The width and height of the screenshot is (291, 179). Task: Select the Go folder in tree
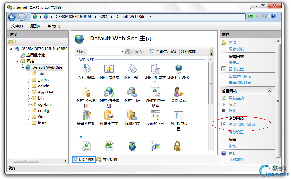pyautogui.click(x=41, y=116)
